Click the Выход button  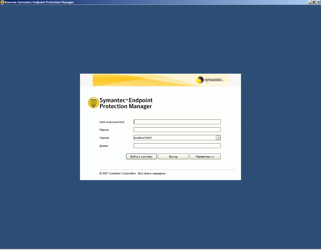click(x=173, y=157)
